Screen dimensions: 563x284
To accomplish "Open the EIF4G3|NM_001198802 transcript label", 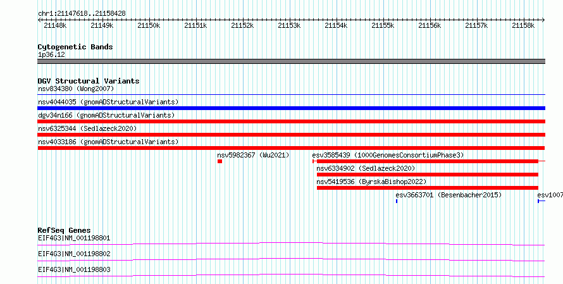I will coord(74,254).
